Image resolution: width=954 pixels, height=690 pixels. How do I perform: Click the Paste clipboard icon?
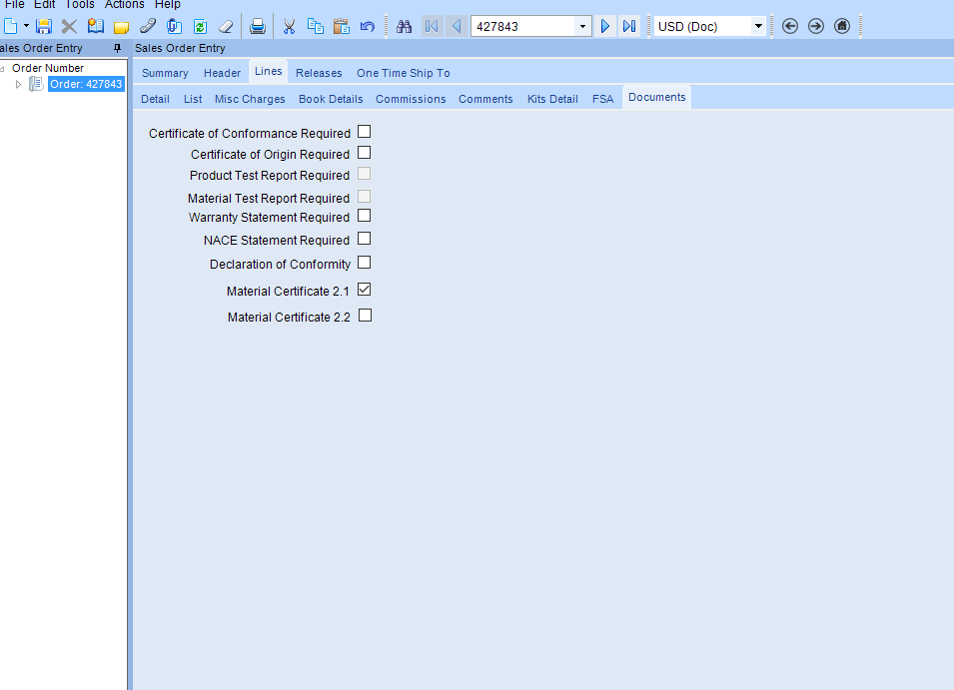[342, 26]
